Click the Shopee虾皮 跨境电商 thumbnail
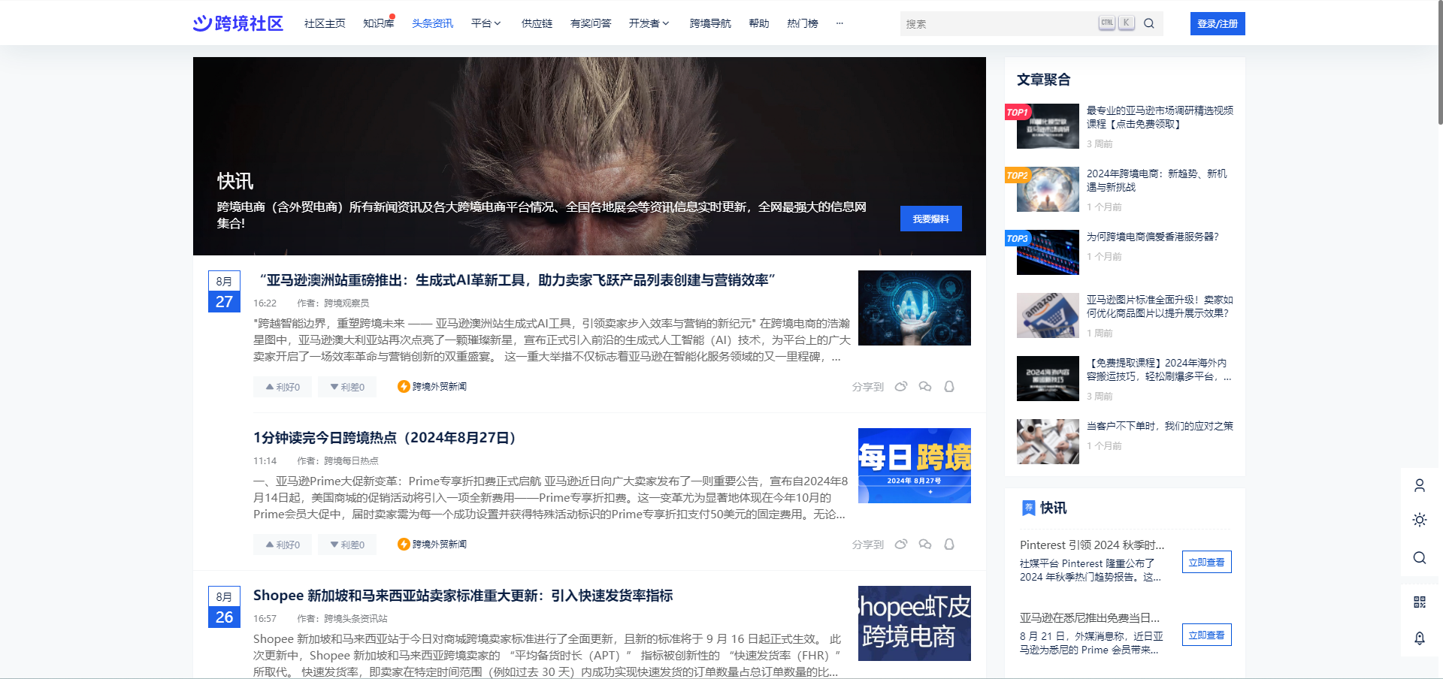This screenshot has height=679, width=1443. pyautogui.click(x=915, y=623)
